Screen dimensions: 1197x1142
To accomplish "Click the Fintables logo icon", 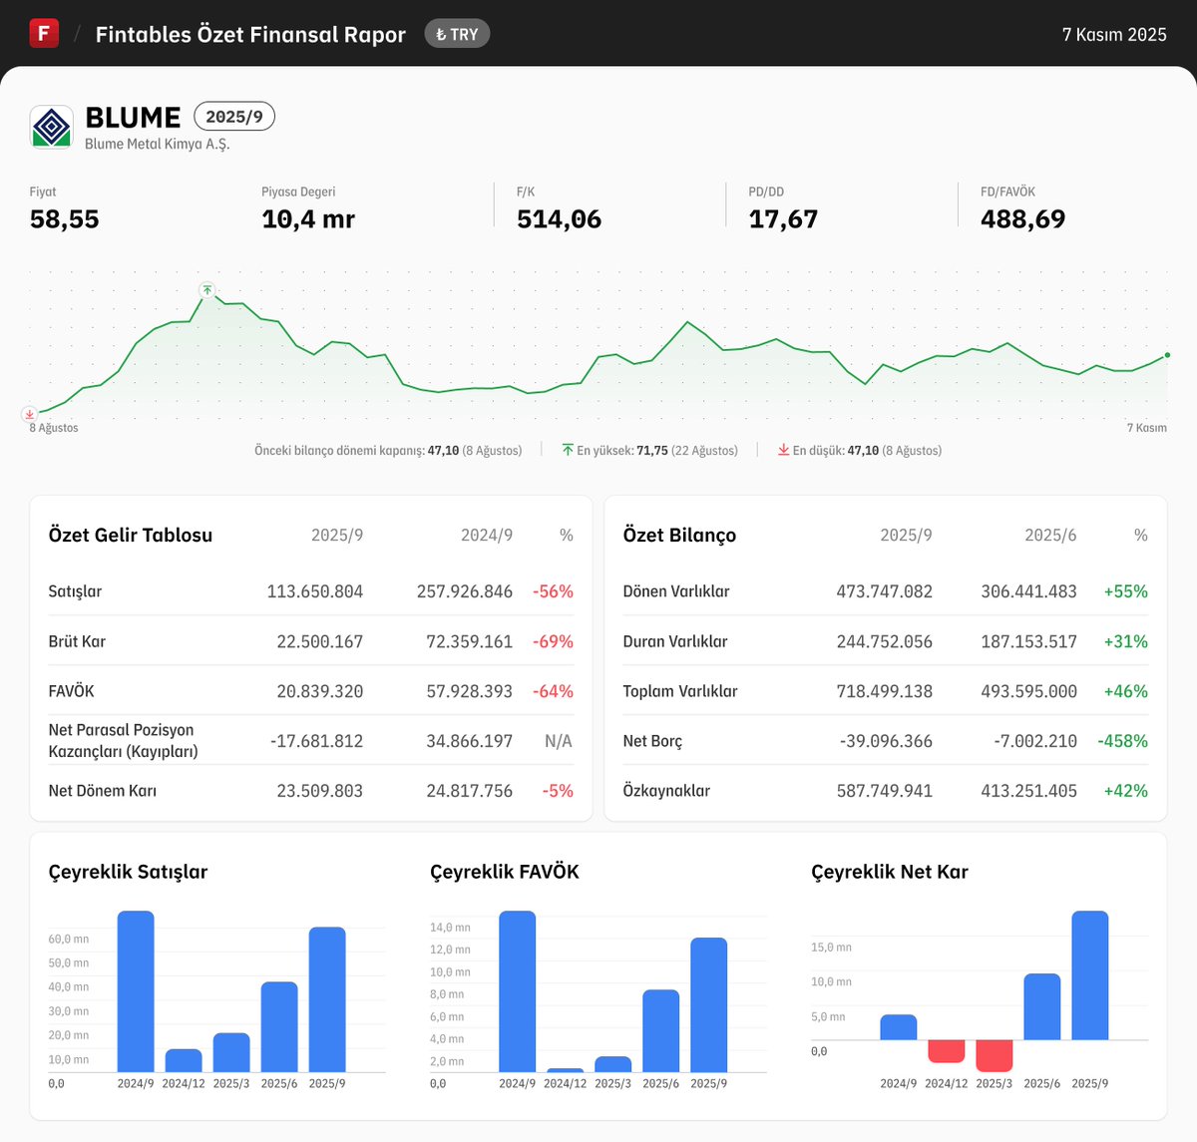I will 44,33.
